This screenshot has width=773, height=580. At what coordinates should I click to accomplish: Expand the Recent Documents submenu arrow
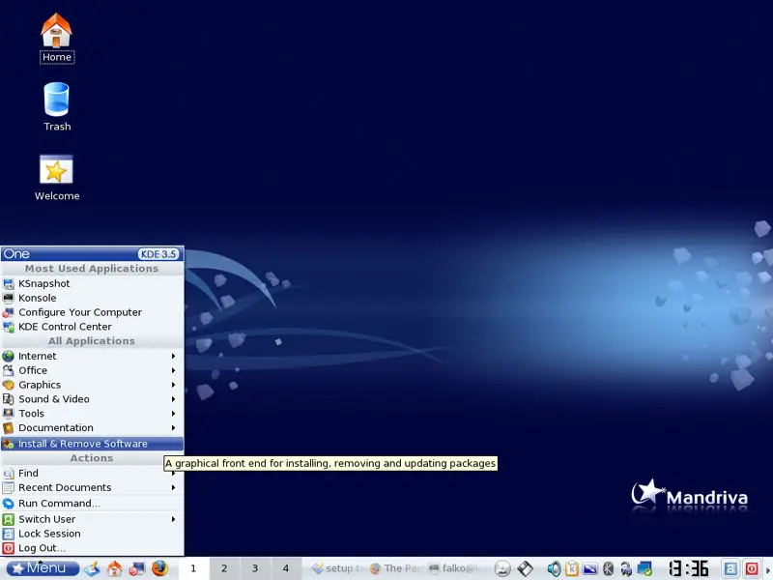pyautogui.click(x=174, y=487)
